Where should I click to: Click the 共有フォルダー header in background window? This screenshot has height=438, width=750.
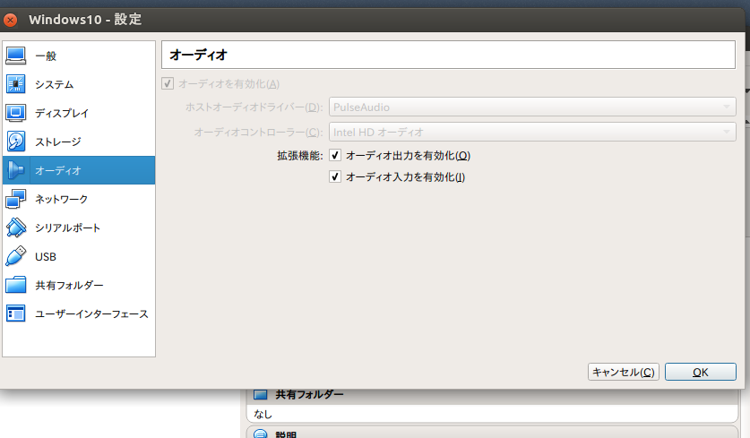click(309, 394)
